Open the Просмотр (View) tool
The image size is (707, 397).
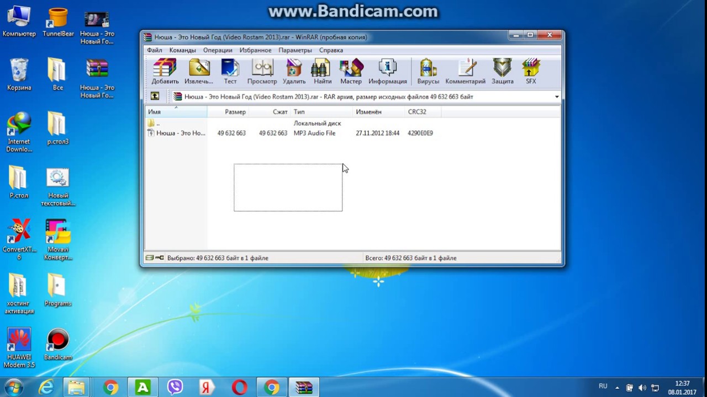[x=262, y=72]
